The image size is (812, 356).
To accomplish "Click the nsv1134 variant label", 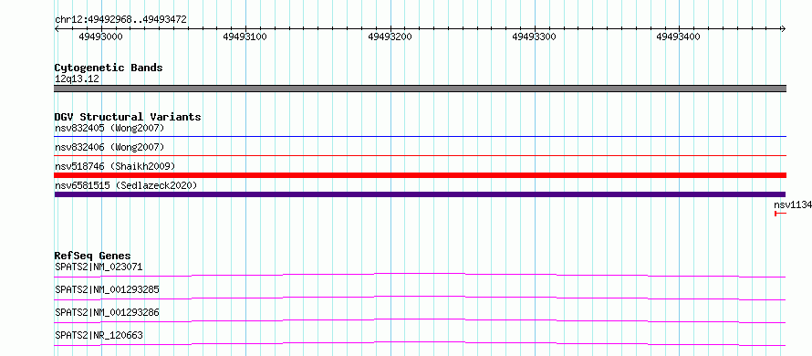I will click(x=793, y=204).
